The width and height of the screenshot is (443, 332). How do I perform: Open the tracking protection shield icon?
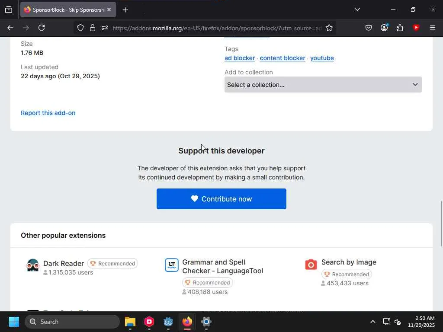pyautogui.click(x=80, y=28)
